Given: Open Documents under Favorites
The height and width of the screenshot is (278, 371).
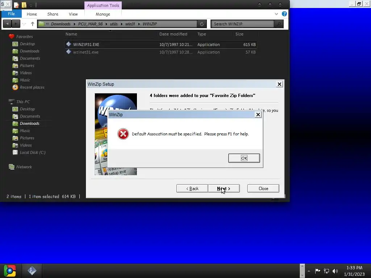Looking at the screenshot, I should point(30,58).
